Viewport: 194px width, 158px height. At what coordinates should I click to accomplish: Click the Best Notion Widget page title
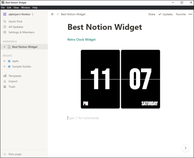point(105,27)
